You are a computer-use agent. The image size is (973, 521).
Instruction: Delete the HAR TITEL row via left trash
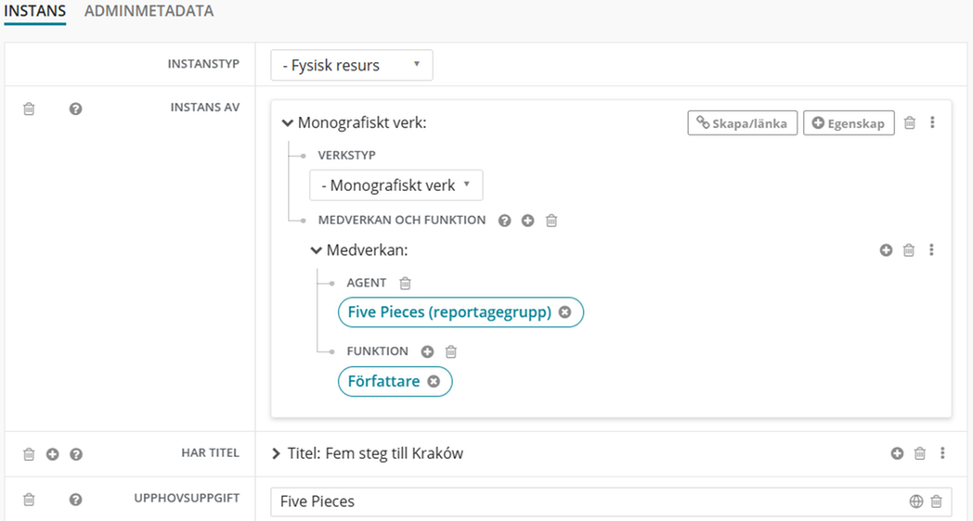click(x=29, y=454)
